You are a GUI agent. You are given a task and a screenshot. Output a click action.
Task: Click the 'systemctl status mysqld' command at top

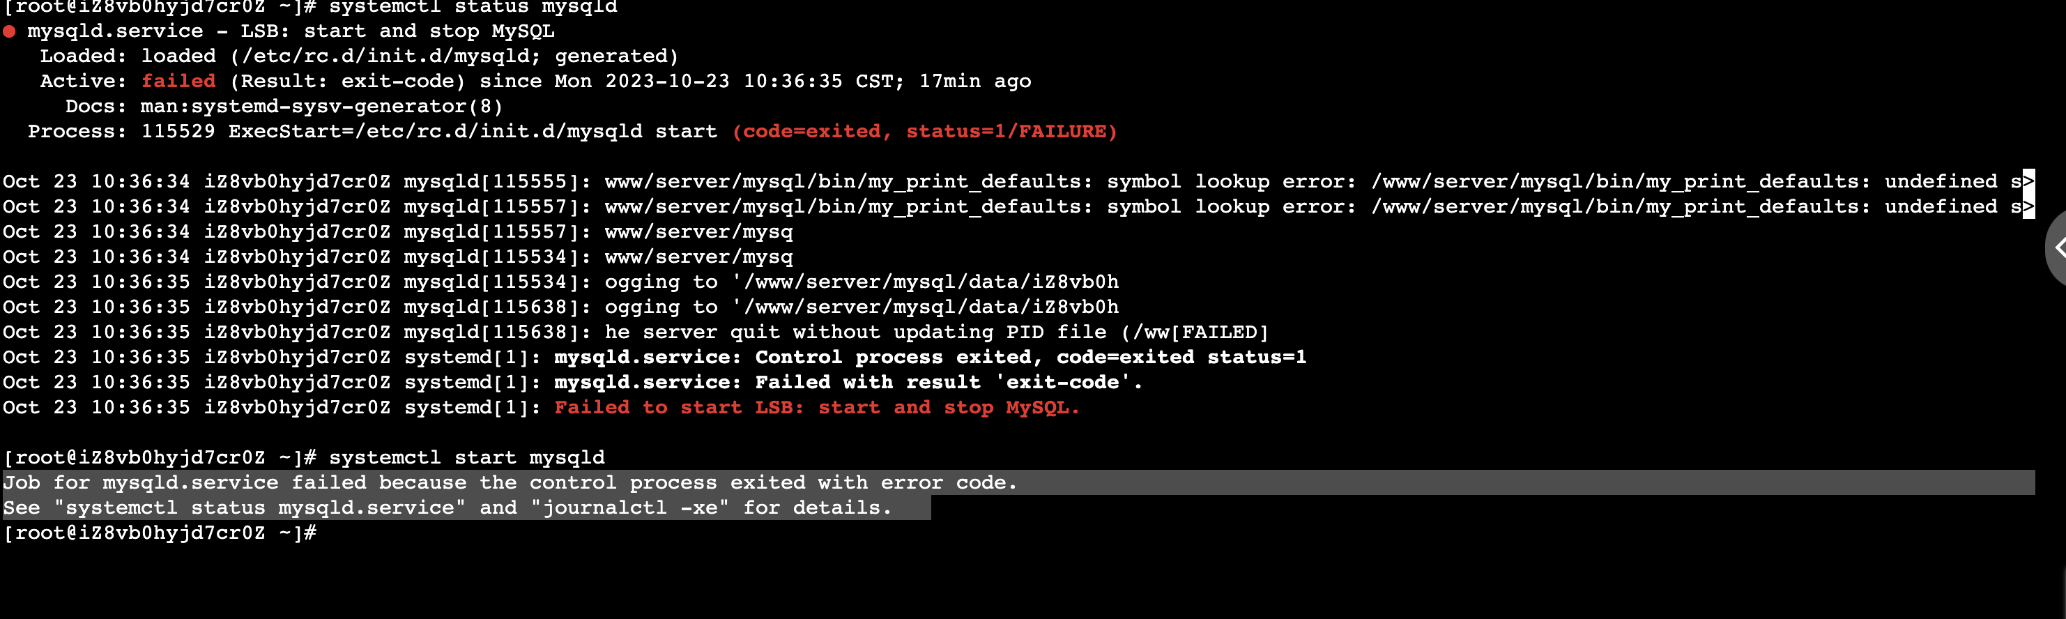[x=473, y=7]
